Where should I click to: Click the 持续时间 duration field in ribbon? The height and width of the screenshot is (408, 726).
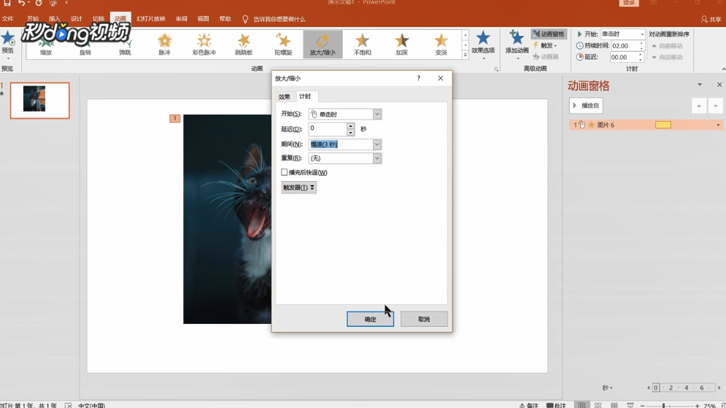[x=625, y=46]
